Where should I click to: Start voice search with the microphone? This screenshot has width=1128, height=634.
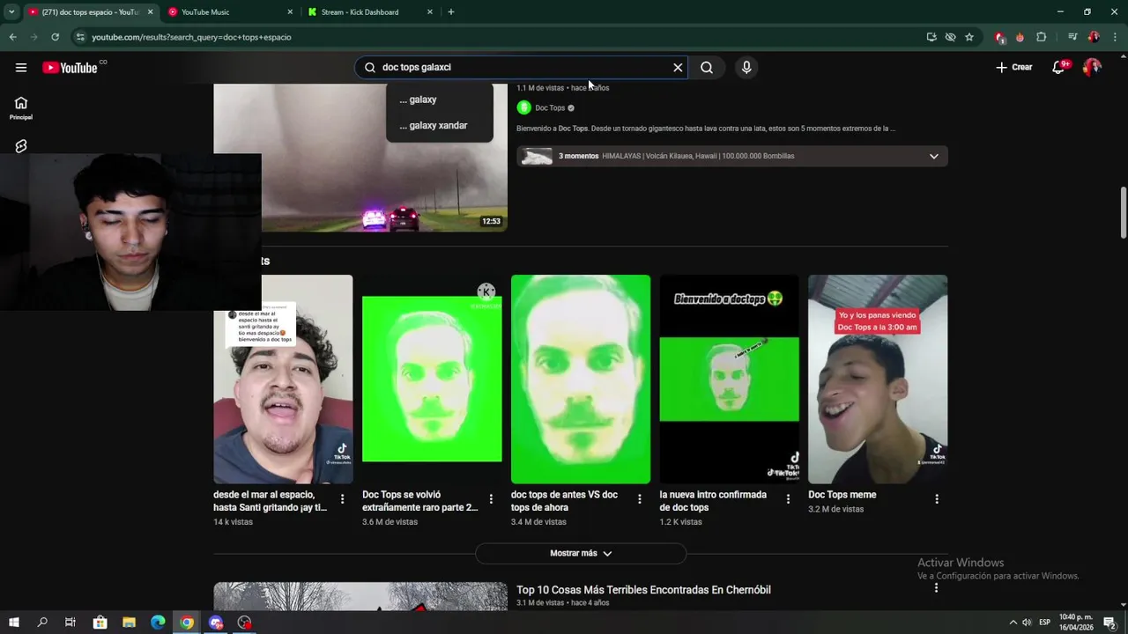(x=746, y=68)
